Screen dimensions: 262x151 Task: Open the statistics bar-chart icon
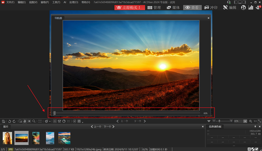click(x=251, y=8)
